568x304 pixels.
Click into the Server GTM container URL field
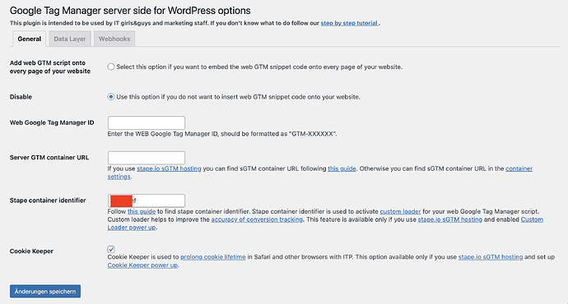147,158
